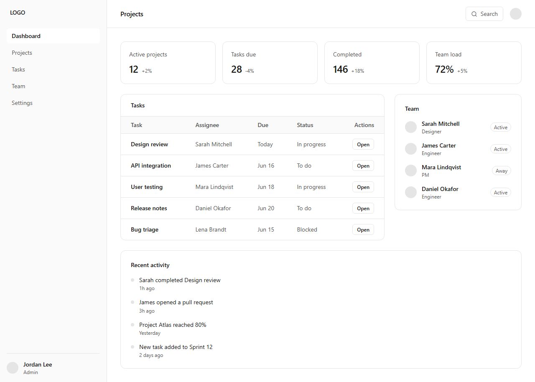The height and width of the screenshot is (382, 535).
Task: Click Jordan Lee's name in sidebar
Action: pyautogui.click(x=38, y=364)
